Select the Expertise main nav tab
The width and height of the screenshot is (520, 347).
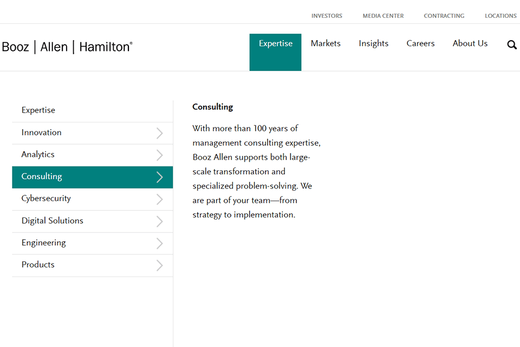pos(276,52)
